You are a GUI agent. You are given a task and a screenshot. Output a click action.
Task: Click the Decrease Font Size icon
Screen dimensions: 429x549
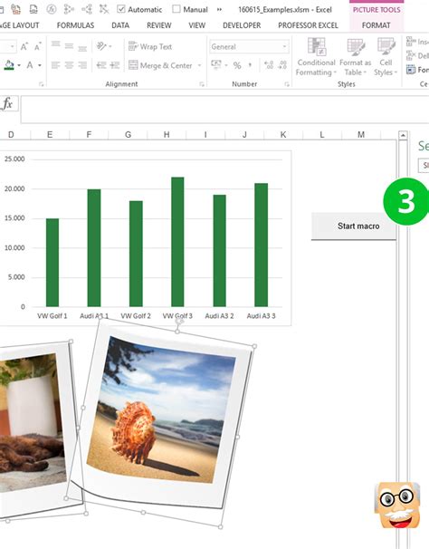pos(37,46)
